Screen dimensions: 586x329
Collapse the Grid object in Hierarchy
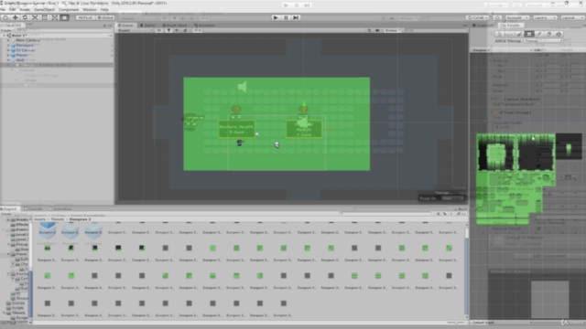8,59
